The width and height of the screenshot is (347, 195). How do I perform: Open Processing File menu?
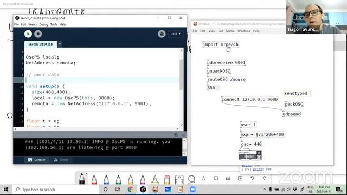(x=16, y=24)
